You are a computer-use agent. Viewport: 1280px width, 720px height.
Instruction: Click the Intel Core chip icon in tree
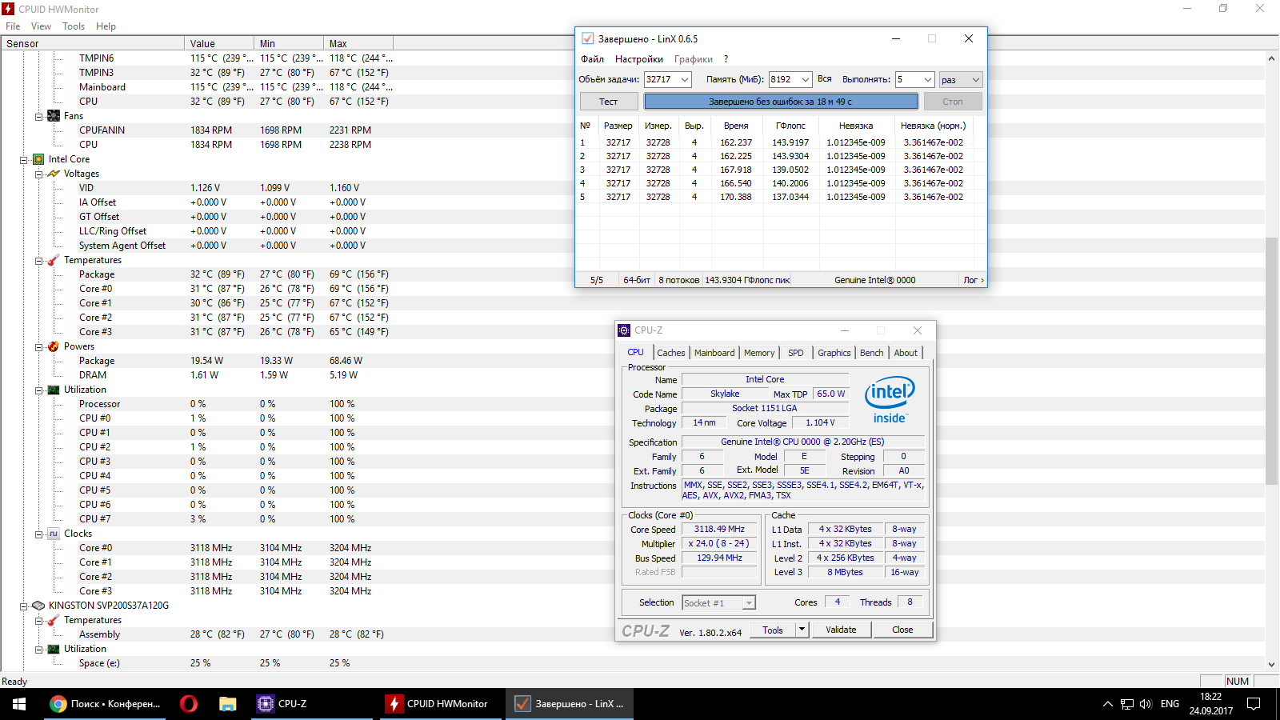click(38, 159)
